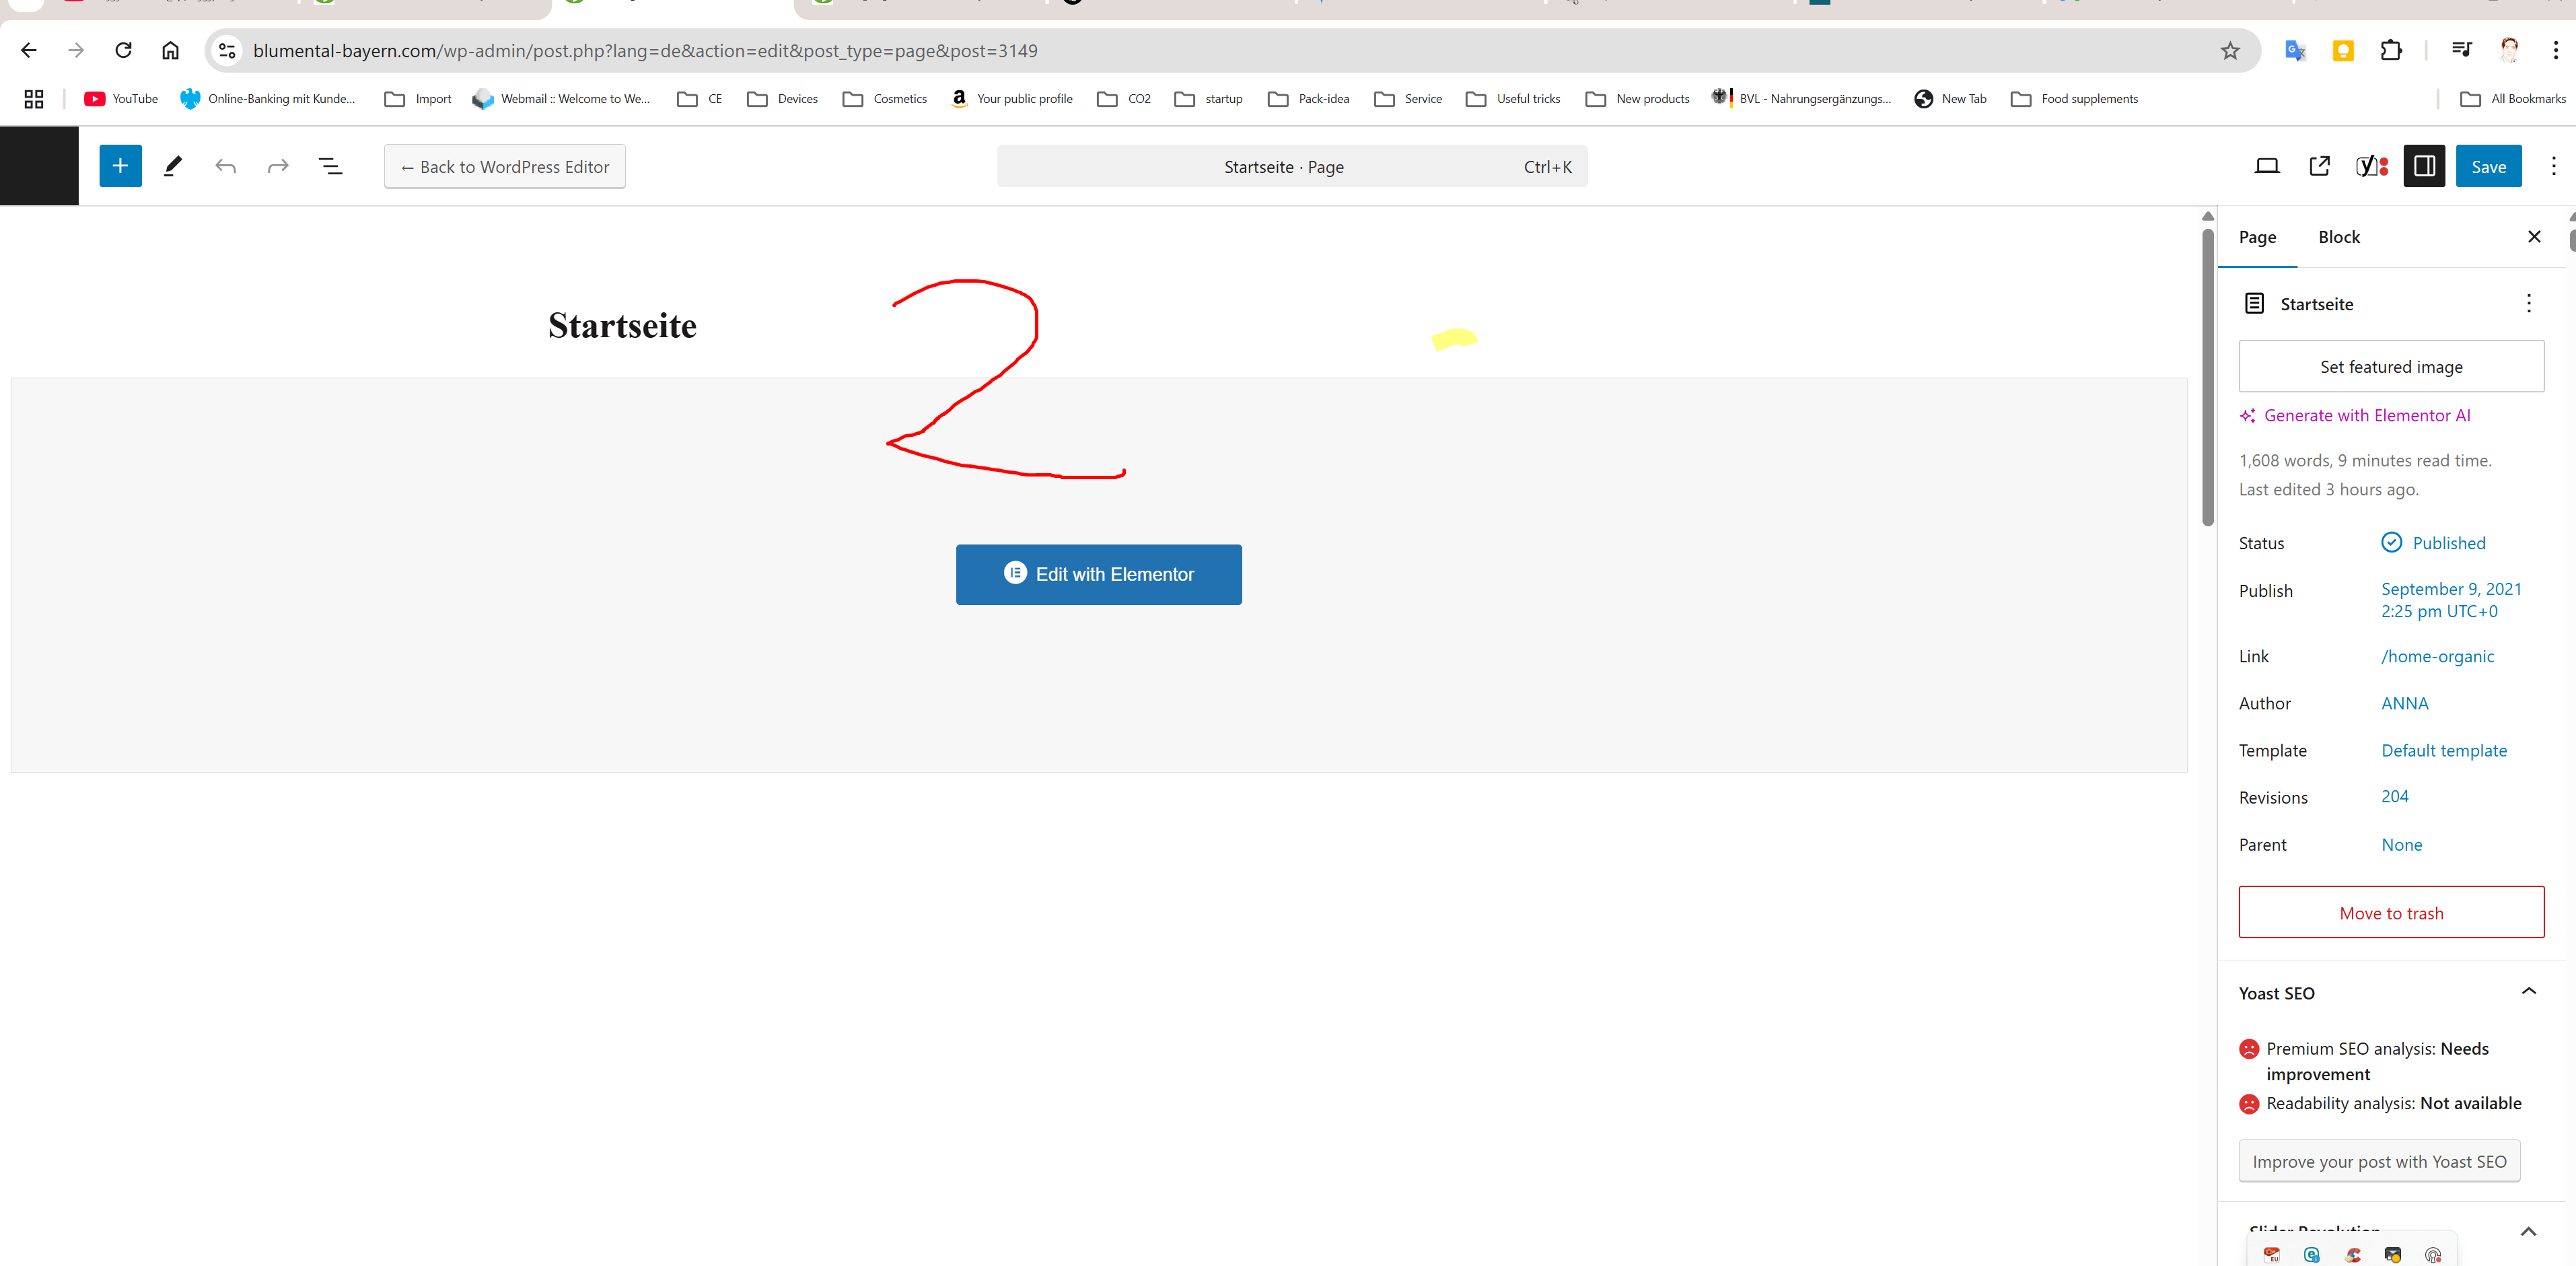Click the block inserter plus button
This screenshot has height=1266, width=2576.
120,166
